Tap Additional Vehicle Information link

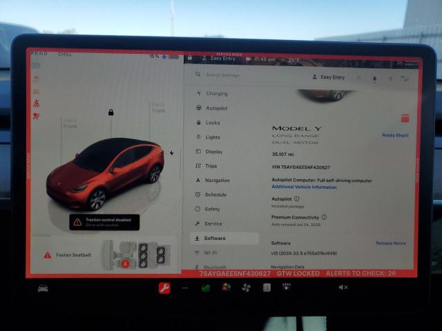point(304,187)
